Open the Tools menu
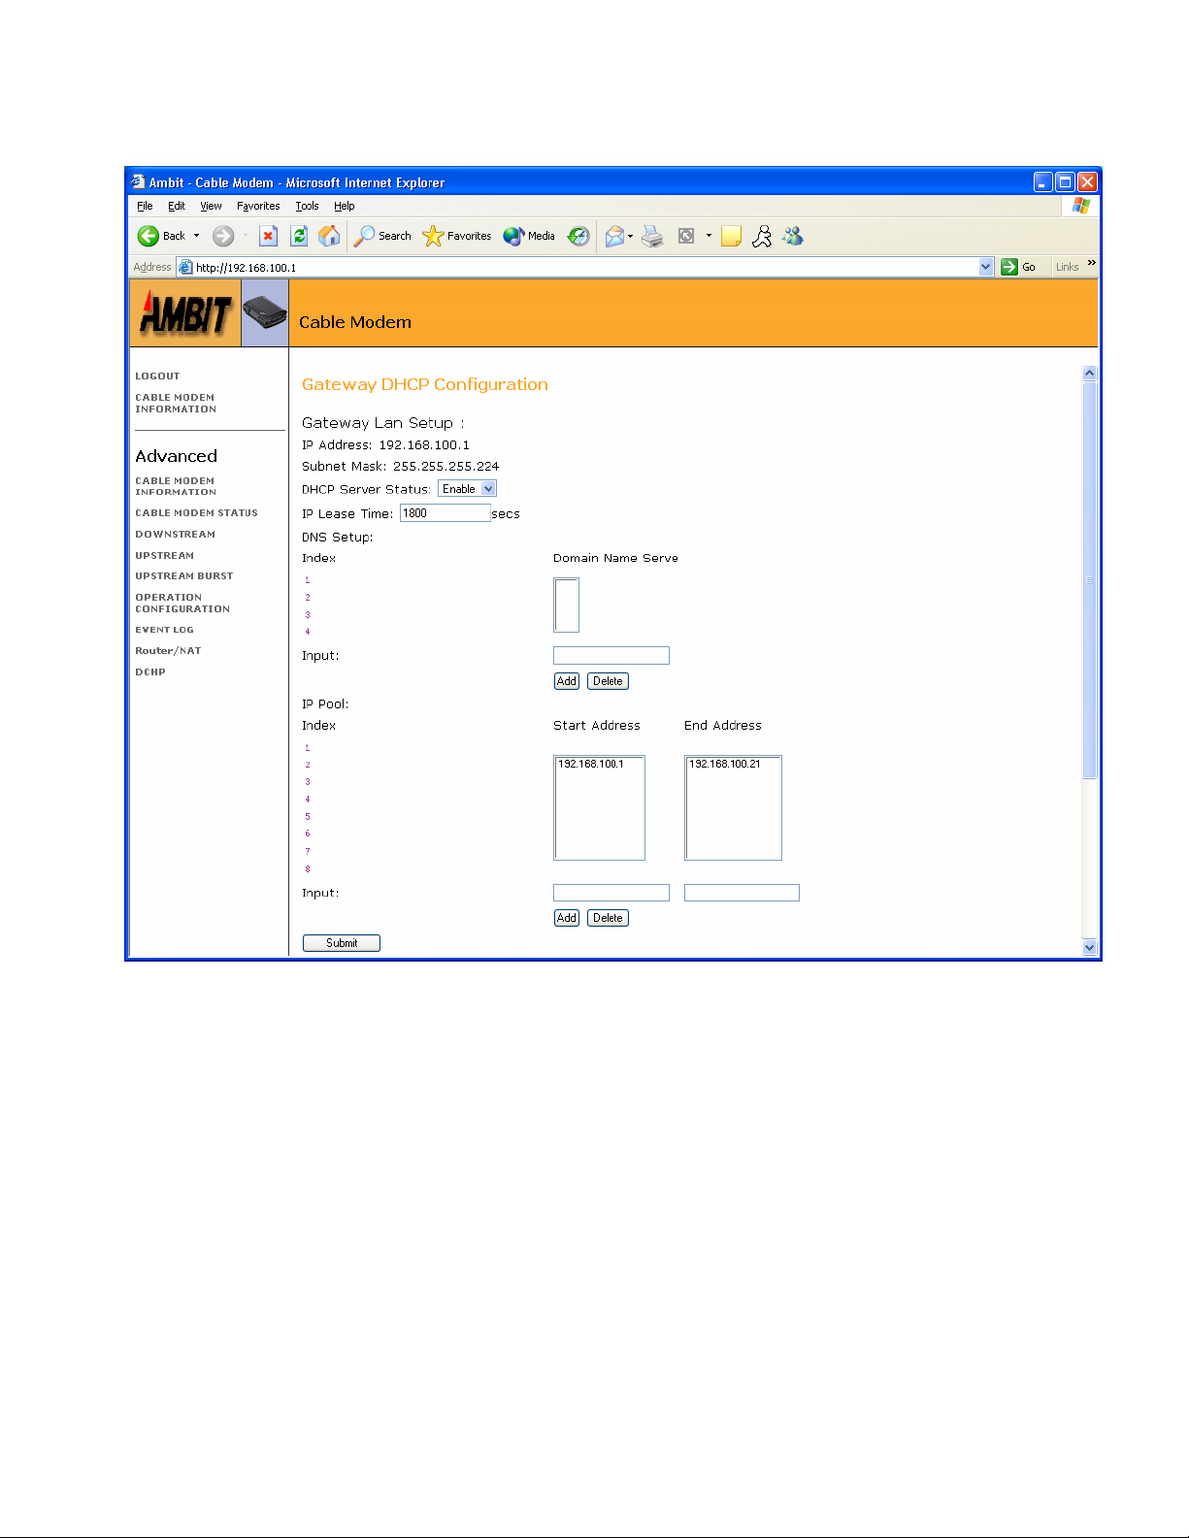1189x1538 pixels. pyautogui.click(x=307, y=206)
